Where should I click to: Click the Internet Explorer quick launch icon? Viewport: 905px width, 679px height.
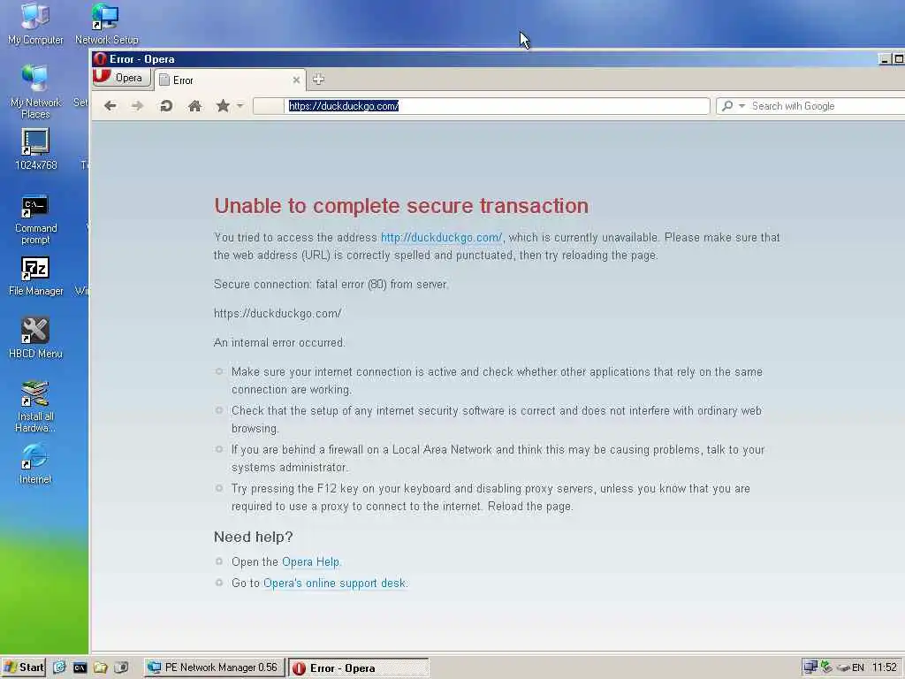(x=59, y=668)
